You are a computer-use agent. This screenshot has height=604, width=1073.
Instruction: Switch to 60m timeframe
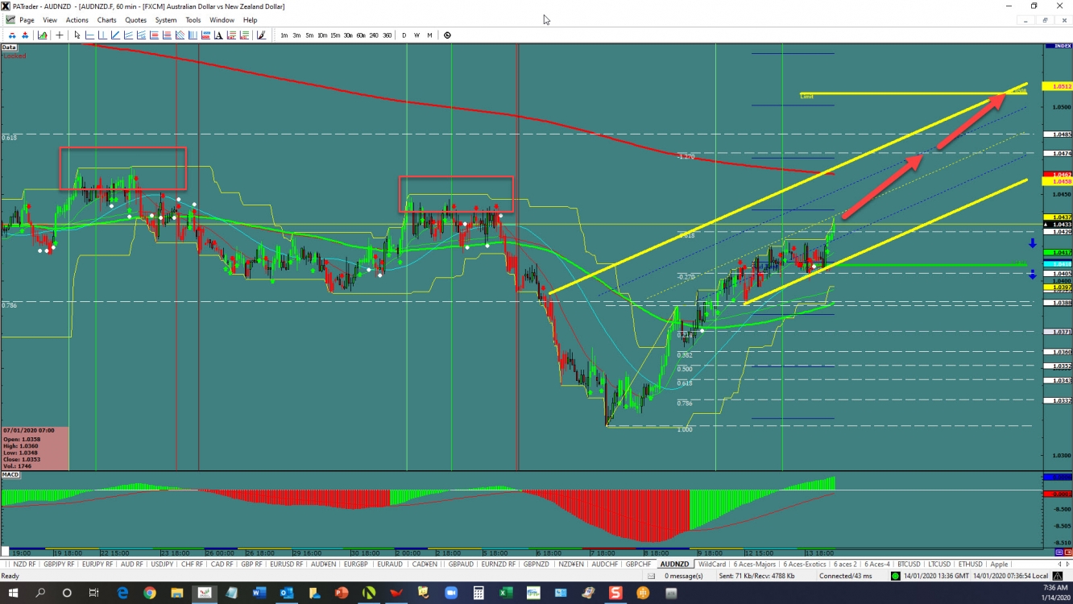click(x=361, y=35)
